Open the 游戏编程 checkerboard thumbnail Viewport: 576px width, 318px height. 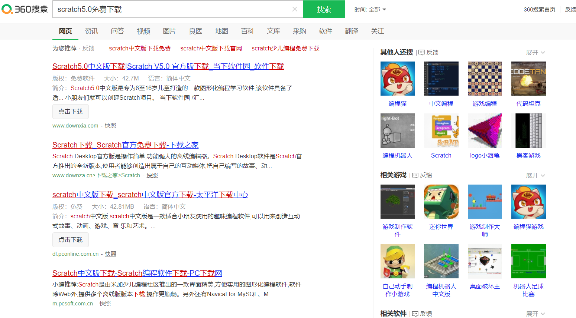[x=485, y=79]
